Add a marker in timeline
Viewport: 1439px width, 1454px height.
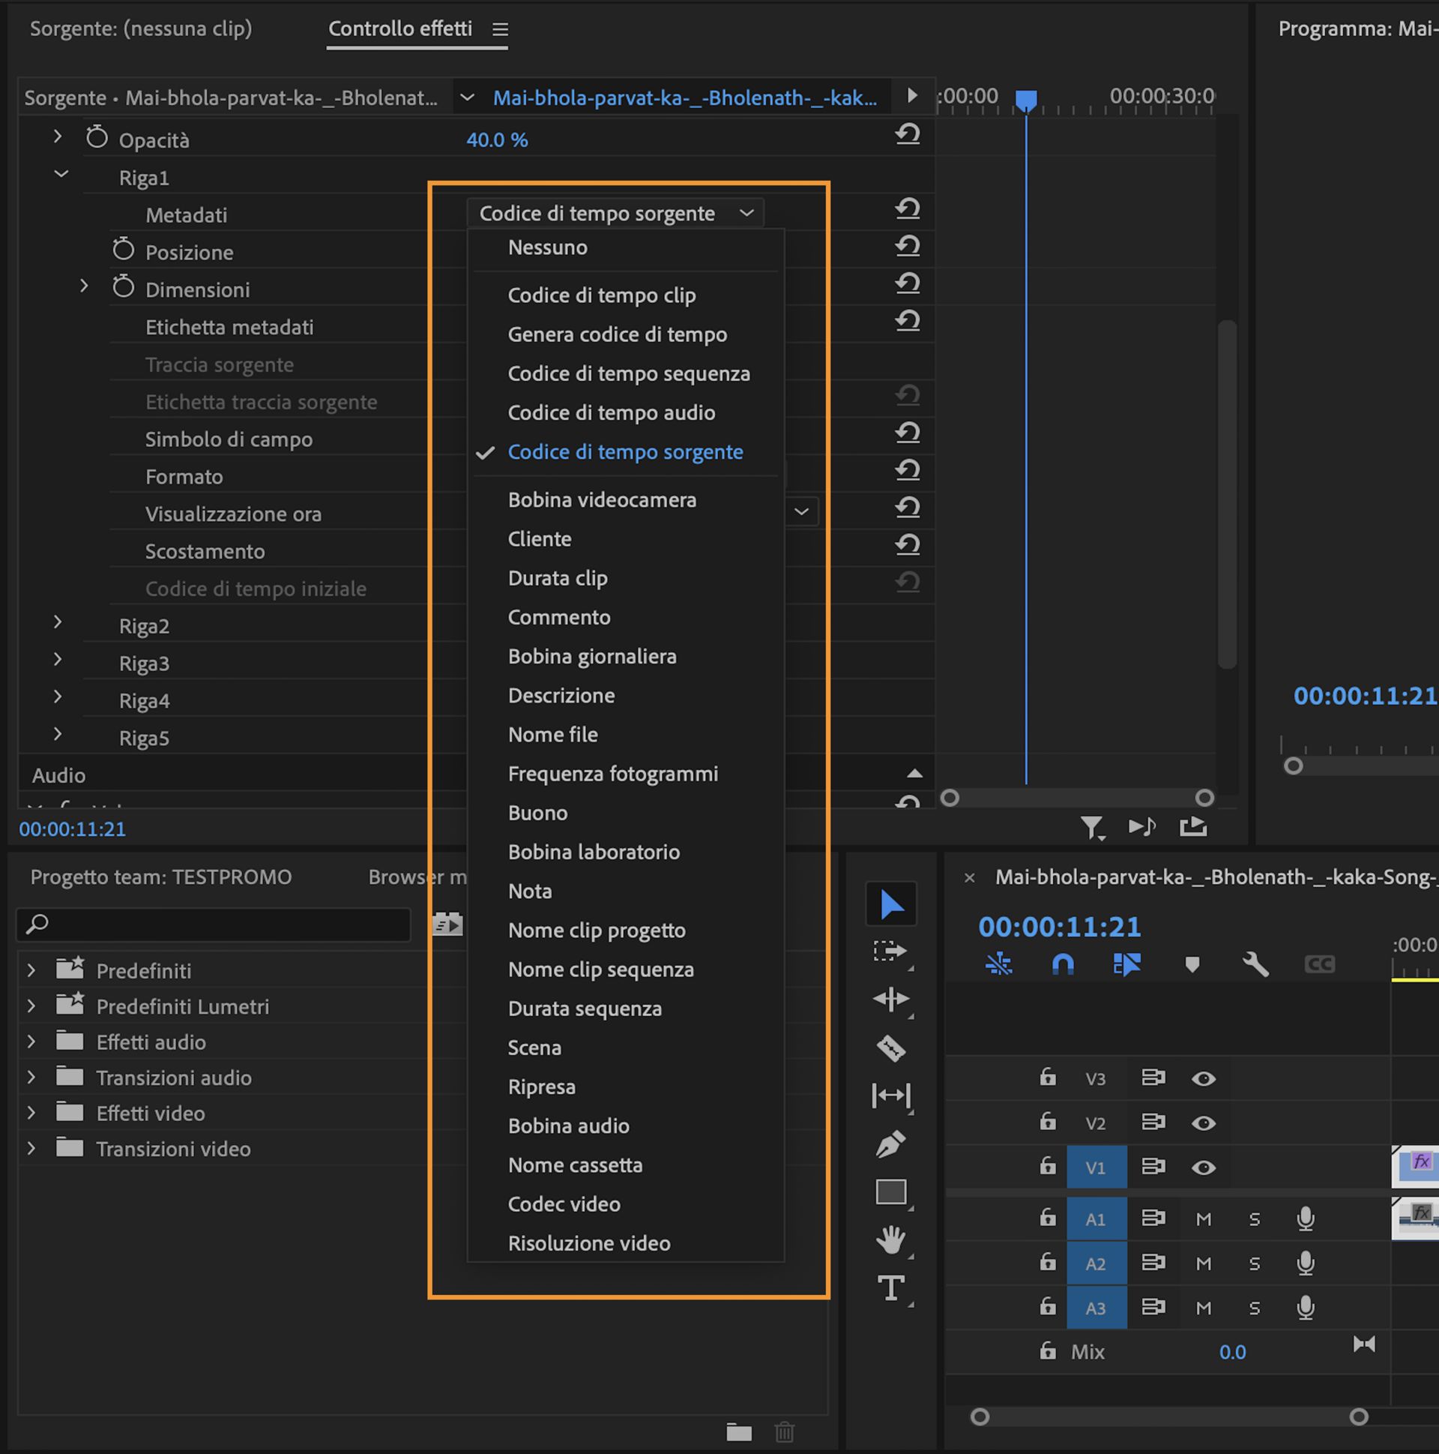1192,964
